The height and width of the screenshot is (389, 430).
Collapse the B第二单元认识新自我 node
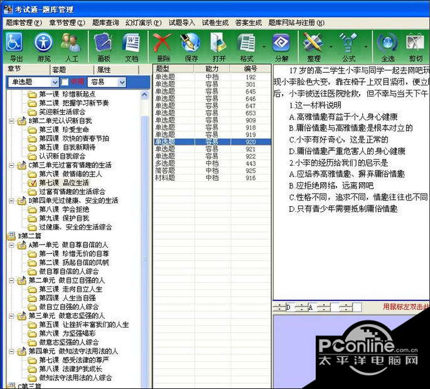click(x=11, y=121)
